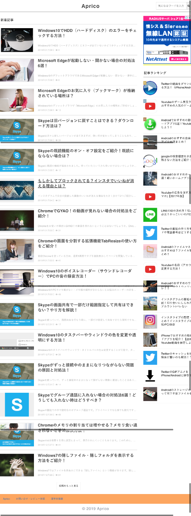
Task: Open pink folder icon Android file manager article
Action: click(x=150, y=251)
